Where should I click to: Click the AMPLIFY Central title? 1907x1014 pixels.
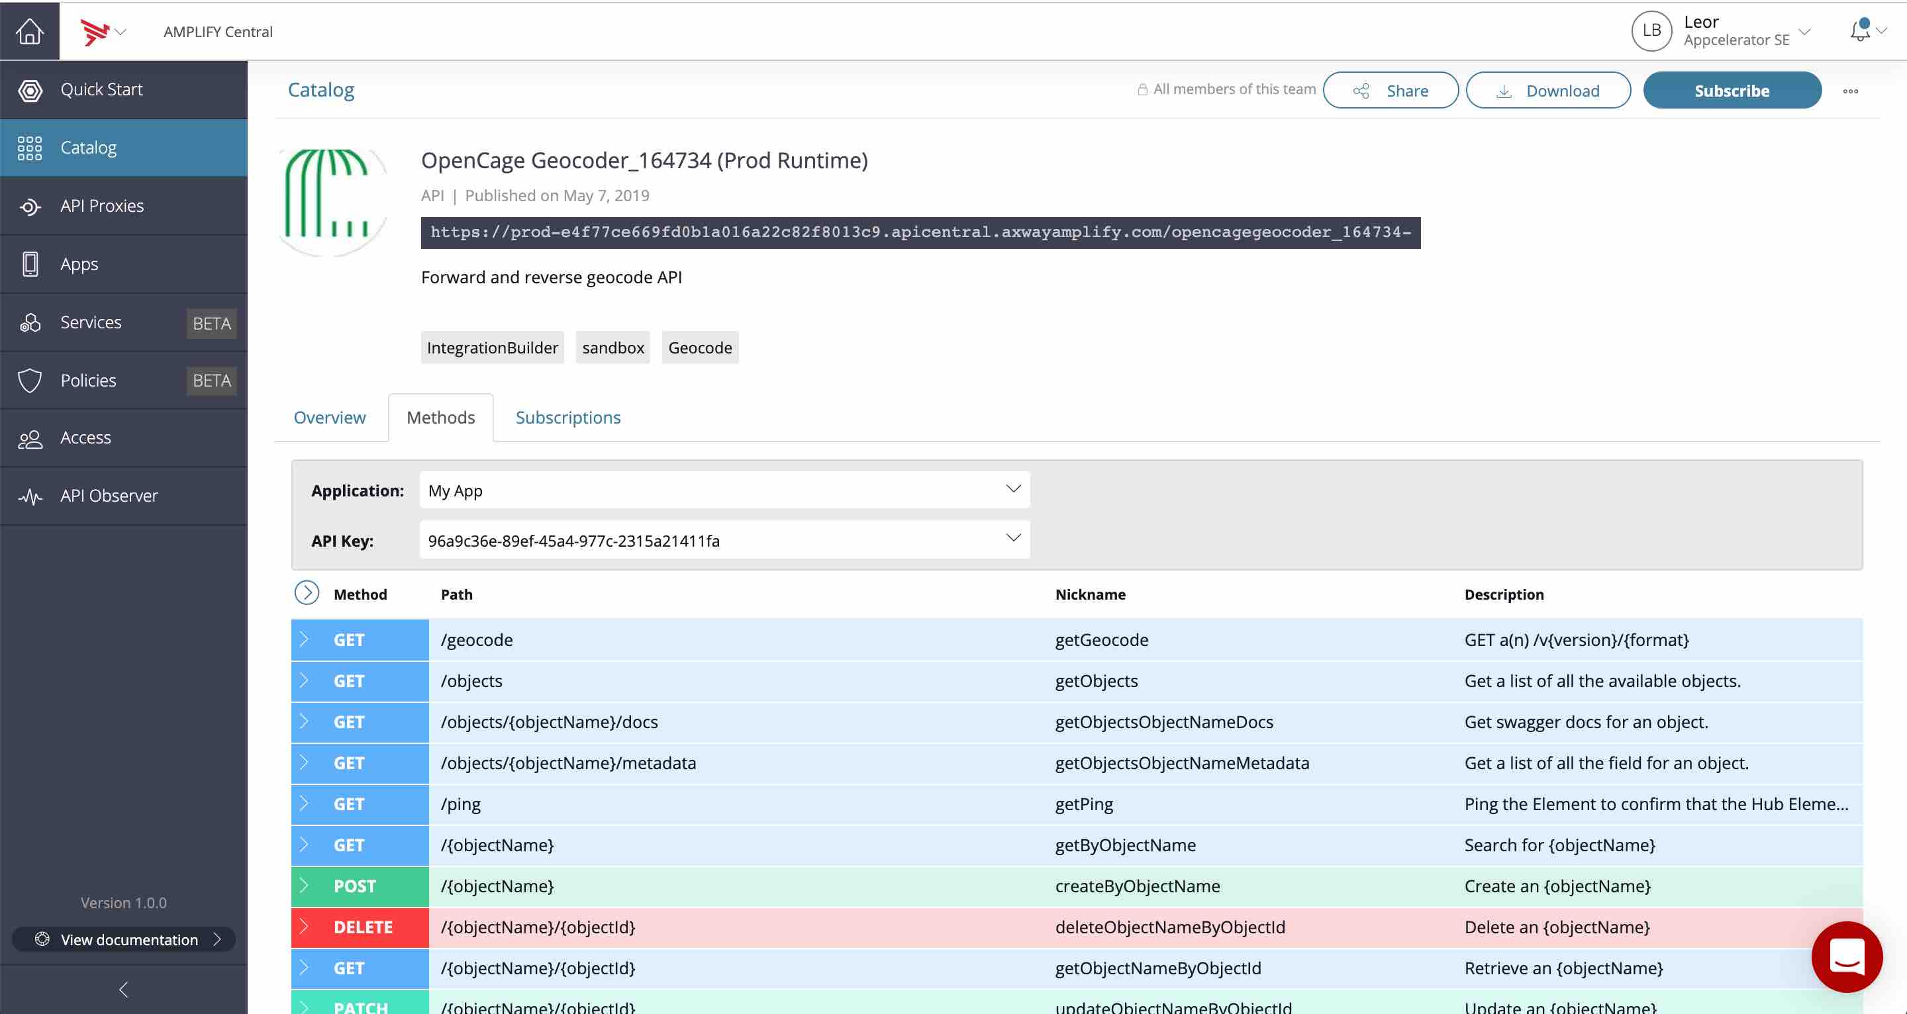218,32
